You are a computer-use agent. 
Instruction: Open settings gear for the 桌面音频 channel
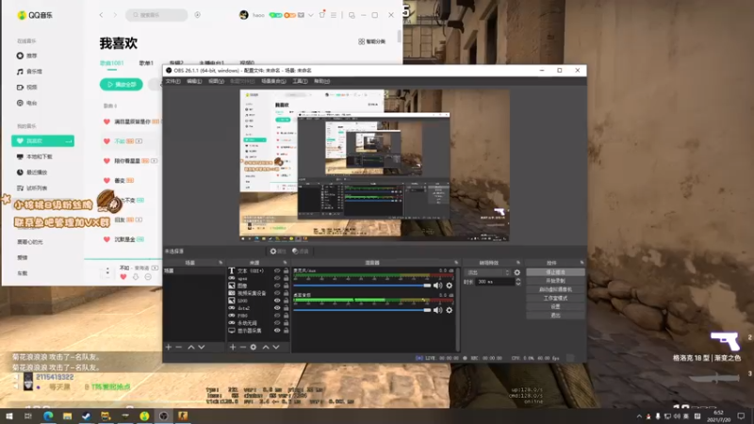pos(450,310)
